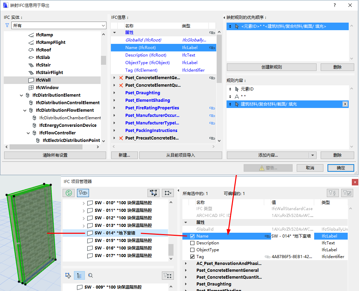Click link icon on Pset_ManufacturerOccur... row
The width and height of the screenshot is (359, 291).
click(212, 116)
